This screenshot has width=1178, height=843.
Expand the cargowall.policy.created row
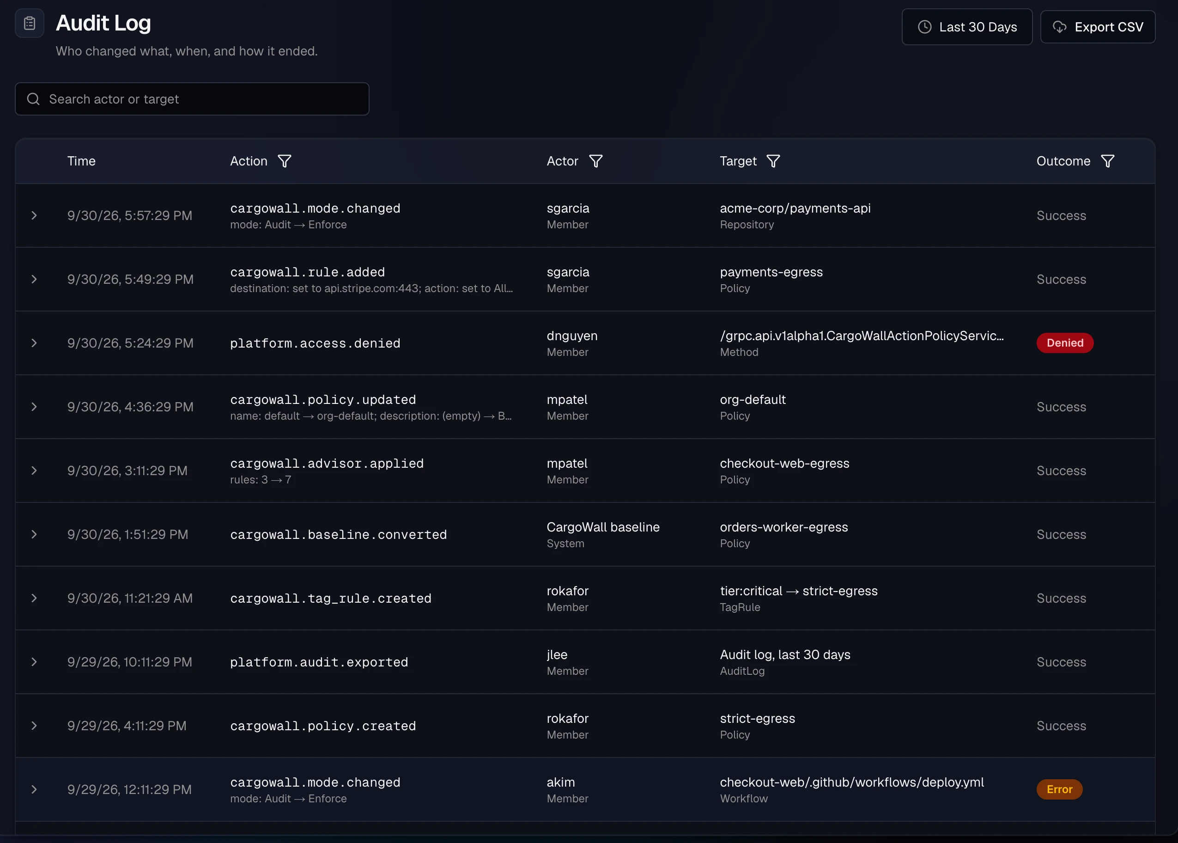pos(34,726)
